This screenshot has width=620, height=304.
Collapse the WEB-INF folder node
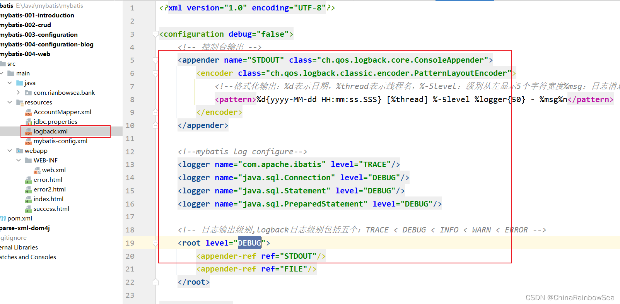[18, 160]
